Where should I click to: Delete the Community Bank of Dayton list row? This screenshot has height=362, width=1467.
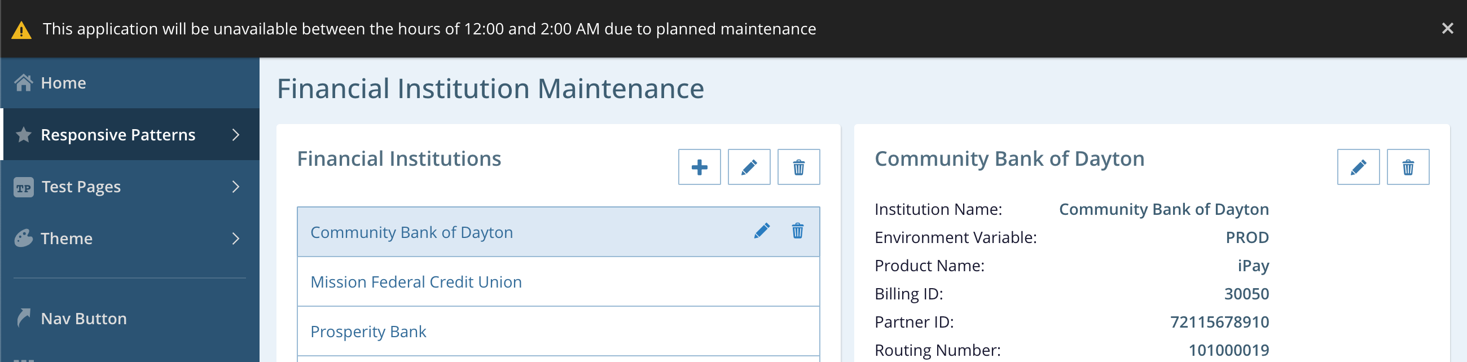tap(797, 231)
